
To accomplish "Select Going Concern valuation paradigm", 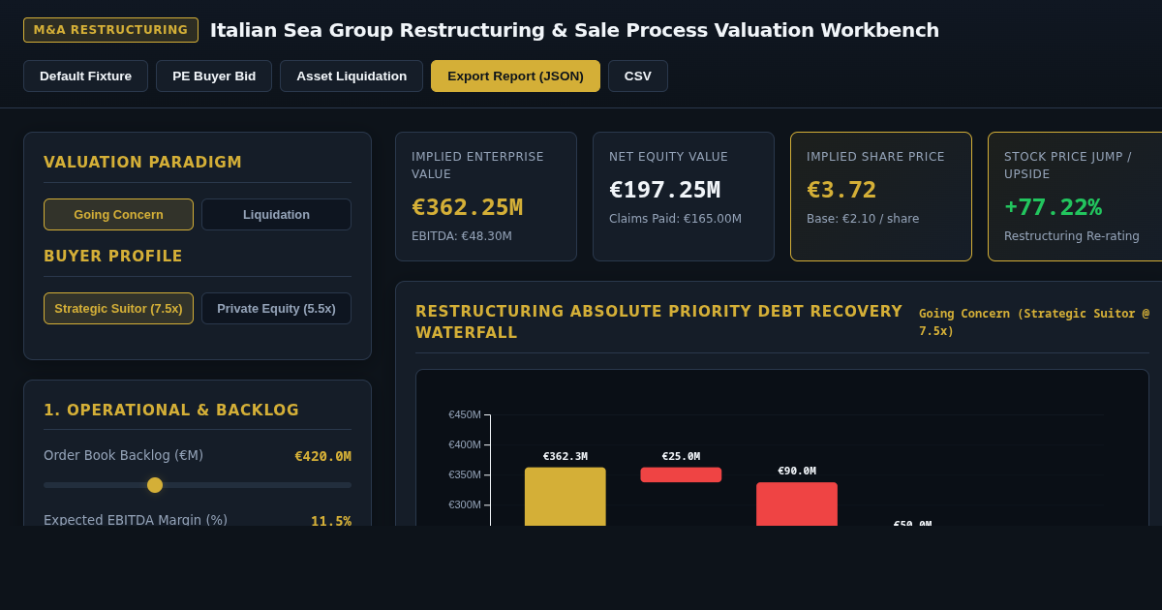I will (118, 215).
